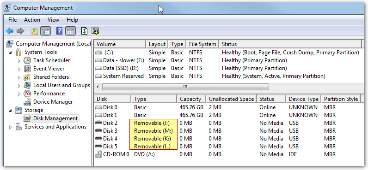
Task: Sort by the Layout column header
Action: [x=157, y=44]
